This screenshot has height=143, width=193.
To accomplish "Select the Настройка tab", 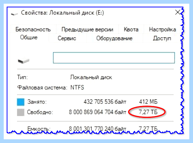I will click(163, 30).
